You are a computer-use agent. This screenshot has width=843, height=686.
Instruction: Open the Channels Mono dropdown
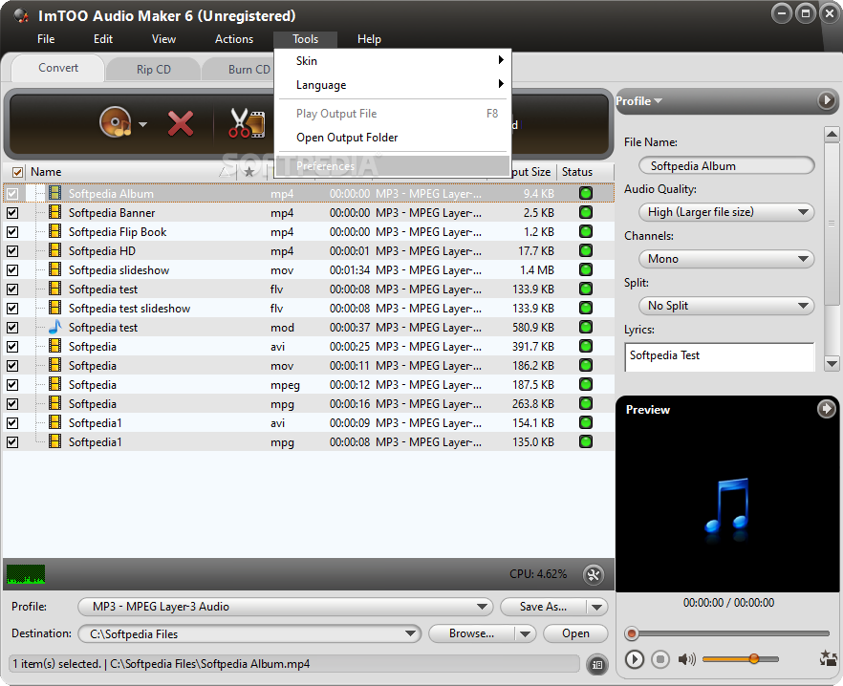click(726, 259)
